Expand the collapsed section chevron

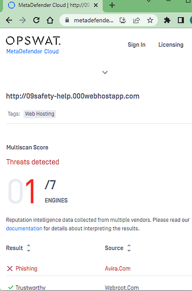[x=105, y=73]
